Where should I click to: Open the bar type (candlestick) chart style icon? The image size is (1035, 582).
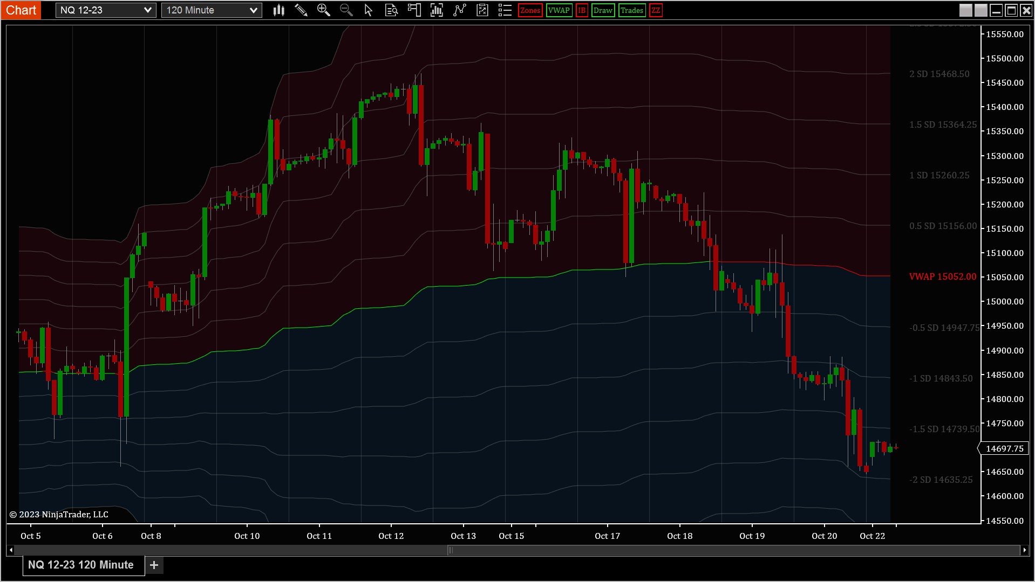(278, 10)
